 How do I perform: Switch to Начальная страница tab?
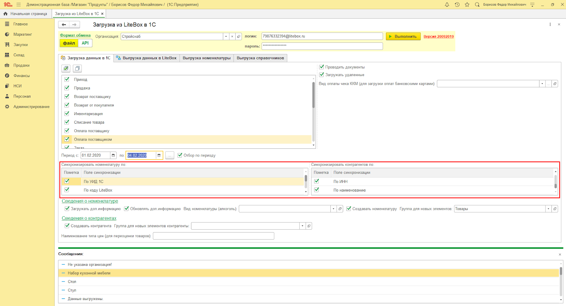(25, 14)
